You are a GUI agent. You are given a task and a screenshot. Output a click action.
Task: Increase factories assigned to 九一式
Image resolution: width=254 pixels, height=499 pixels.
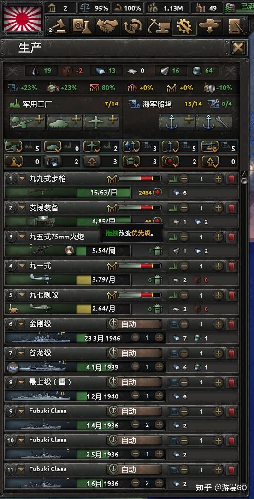[x=218, y=266]
